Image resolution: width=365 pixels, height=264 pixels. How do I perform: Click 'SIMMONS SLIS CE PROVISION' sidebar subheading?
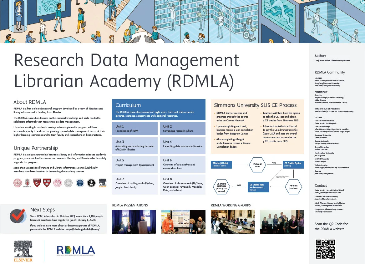coord(327,109)
